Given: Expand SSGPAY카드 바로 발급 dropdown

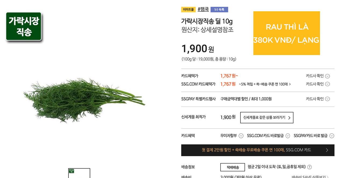Looking at the screenshot, I should [314, 136].
